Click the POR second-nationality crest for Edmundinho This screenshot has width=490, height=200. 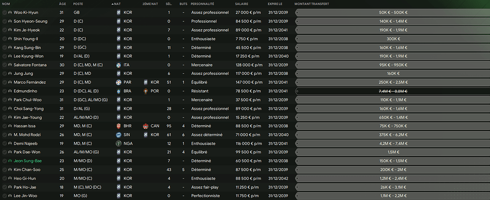coord(145,91)
